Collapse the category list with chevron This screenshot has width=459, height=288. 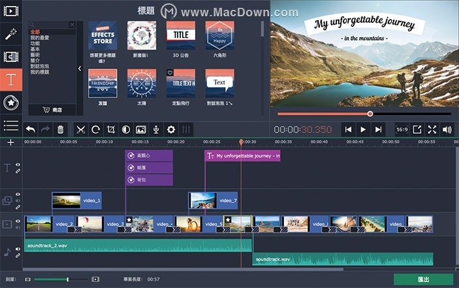point(80,69)
